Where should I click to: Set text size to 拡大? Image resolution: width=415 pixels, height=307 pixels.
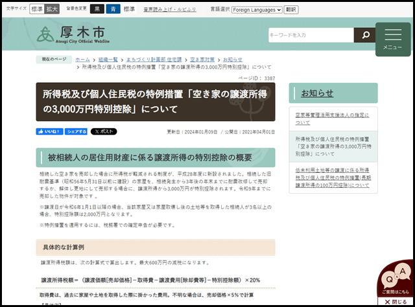[x=52, y=9]
